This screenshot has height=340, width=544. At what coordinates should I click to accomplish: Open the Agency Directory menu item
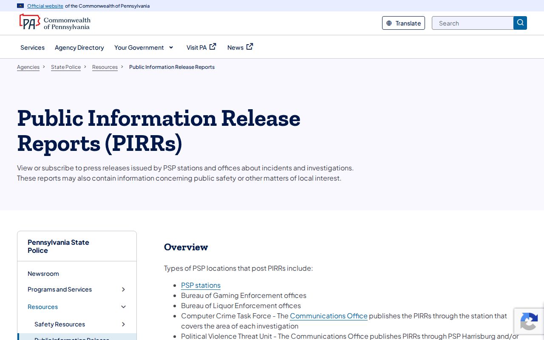pos(79,48)
